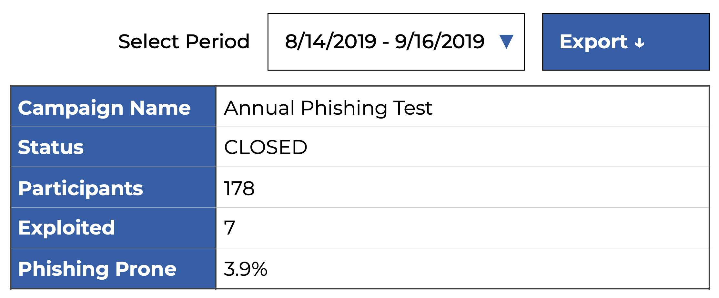The height and width of the screenshot is (298, 719).
Task: Click the CLOSED status value
Action: click(266, 147)
